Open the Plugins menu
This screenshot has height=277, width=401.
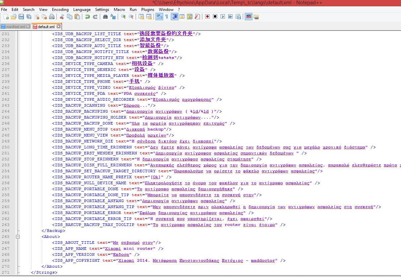click(x=148, y=10)
